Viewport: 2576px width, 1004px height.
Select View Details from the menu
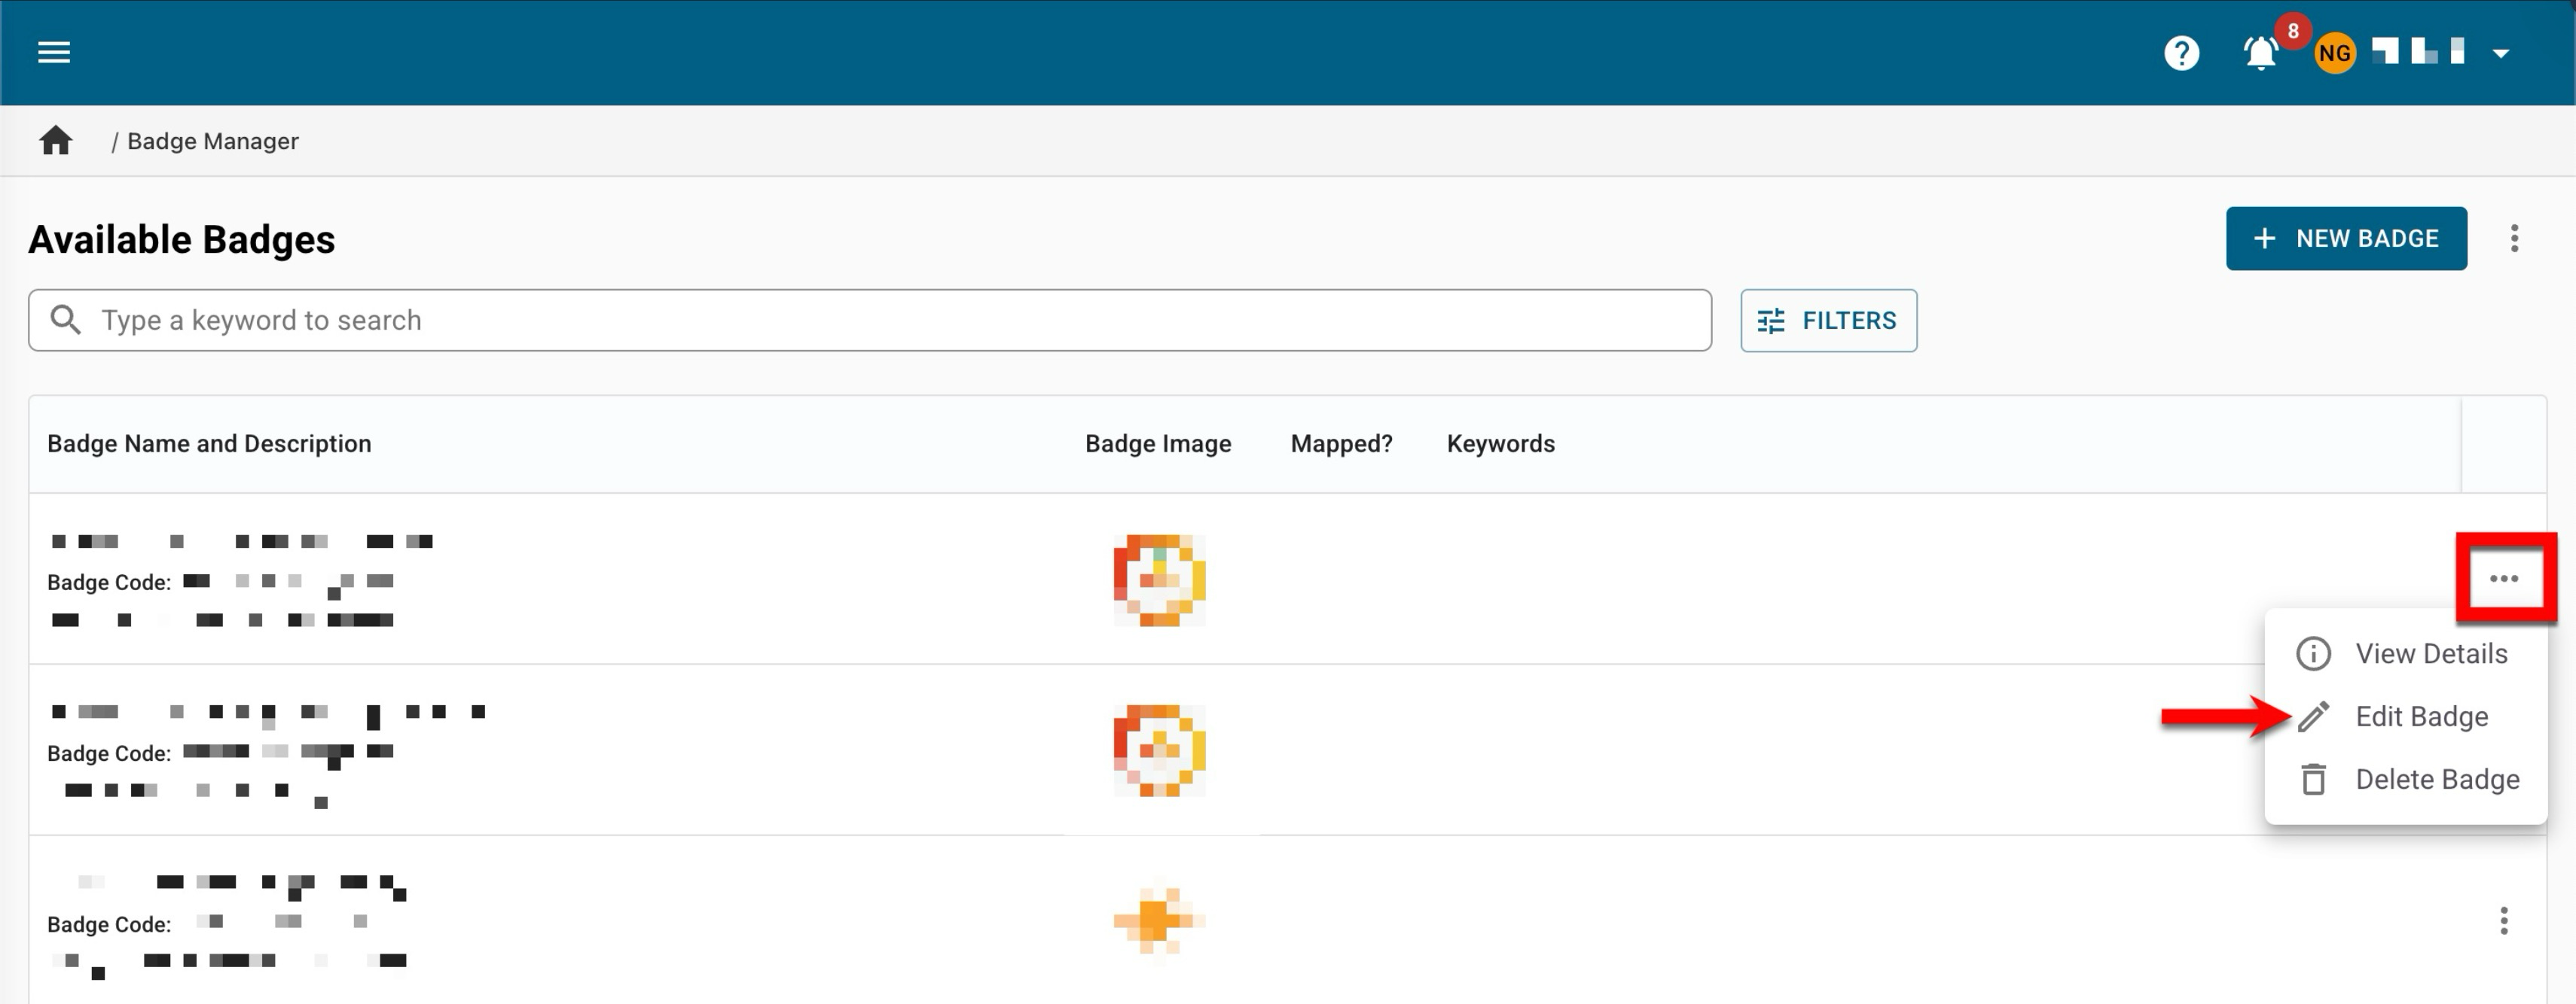pyautogui.click(x=2430, y=653)
